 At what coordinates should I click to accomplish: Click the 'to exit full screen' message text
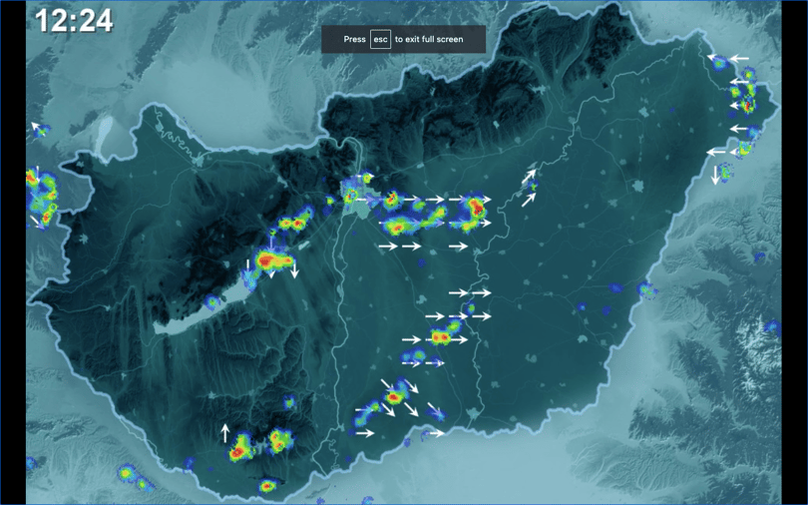tap(429, 39)
